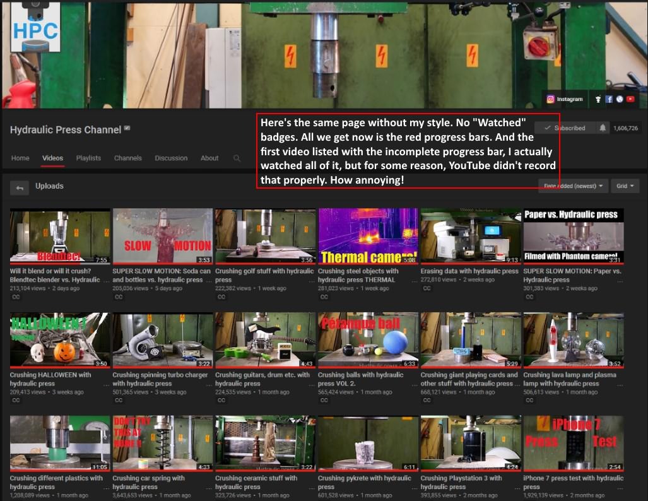
Task: Toggle the notification bell for the channel
Action: pyautogui.click(x=603, y=128)
